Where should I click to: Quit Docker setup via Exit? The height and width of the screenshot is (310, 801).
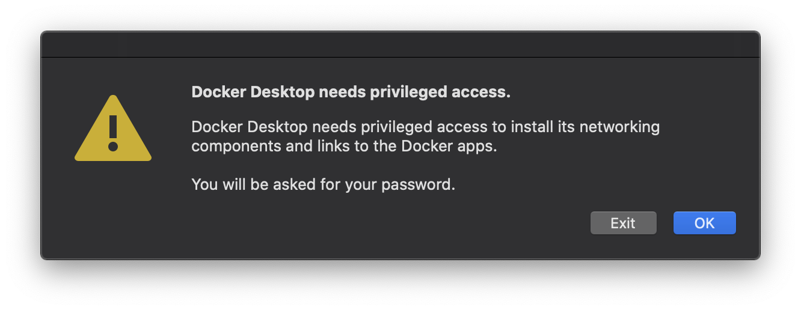pos(623,223)
